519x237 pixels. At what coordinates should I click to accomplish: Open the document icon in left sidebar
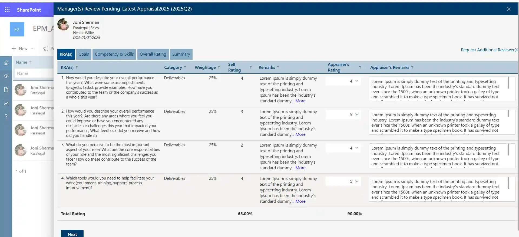pyautogui.click(x=6, y=90)
